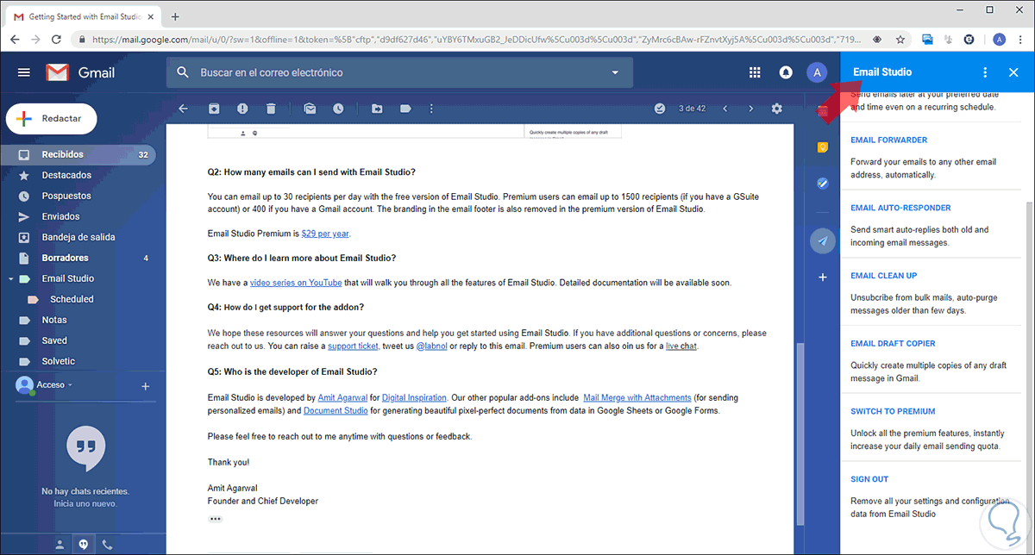
Task: Go to the newer email arrow
Action: 724,109
